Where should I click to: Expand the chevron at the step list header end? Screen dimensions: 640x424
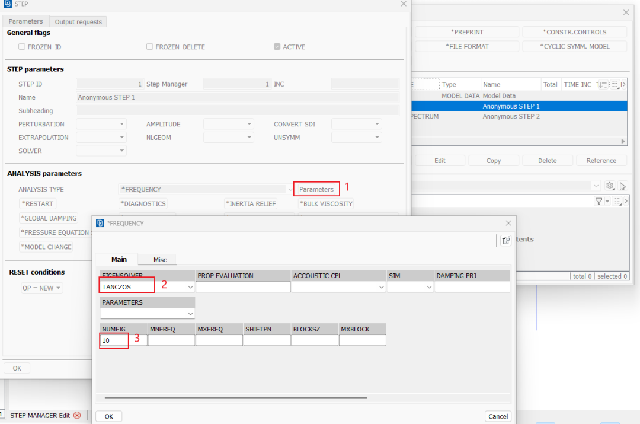(x=623, y=84)
